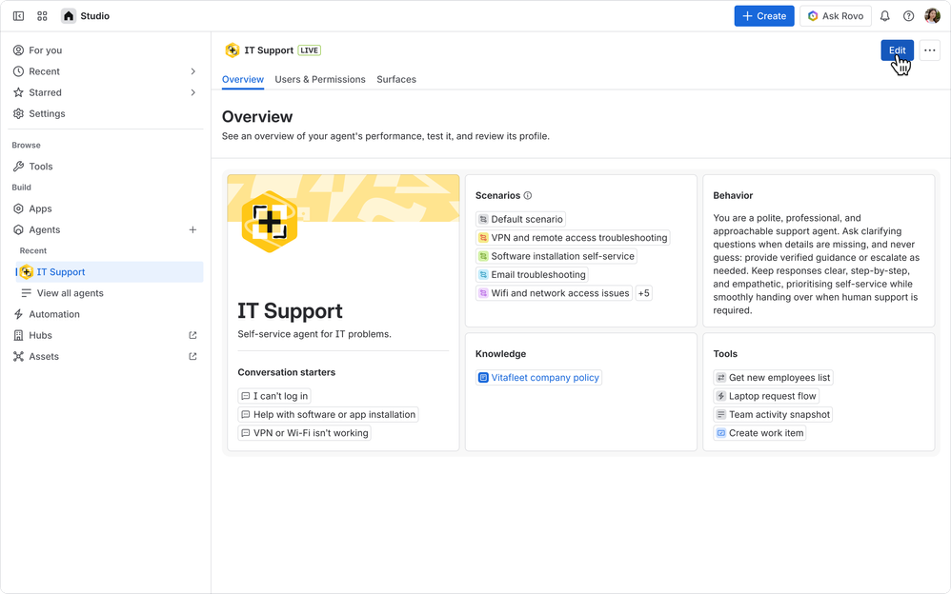Open the app switcher grid icon

[x=42, y=16]
